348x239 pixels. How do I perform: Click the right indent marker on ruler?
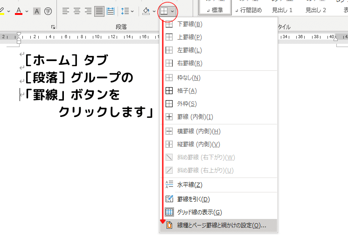335,39
